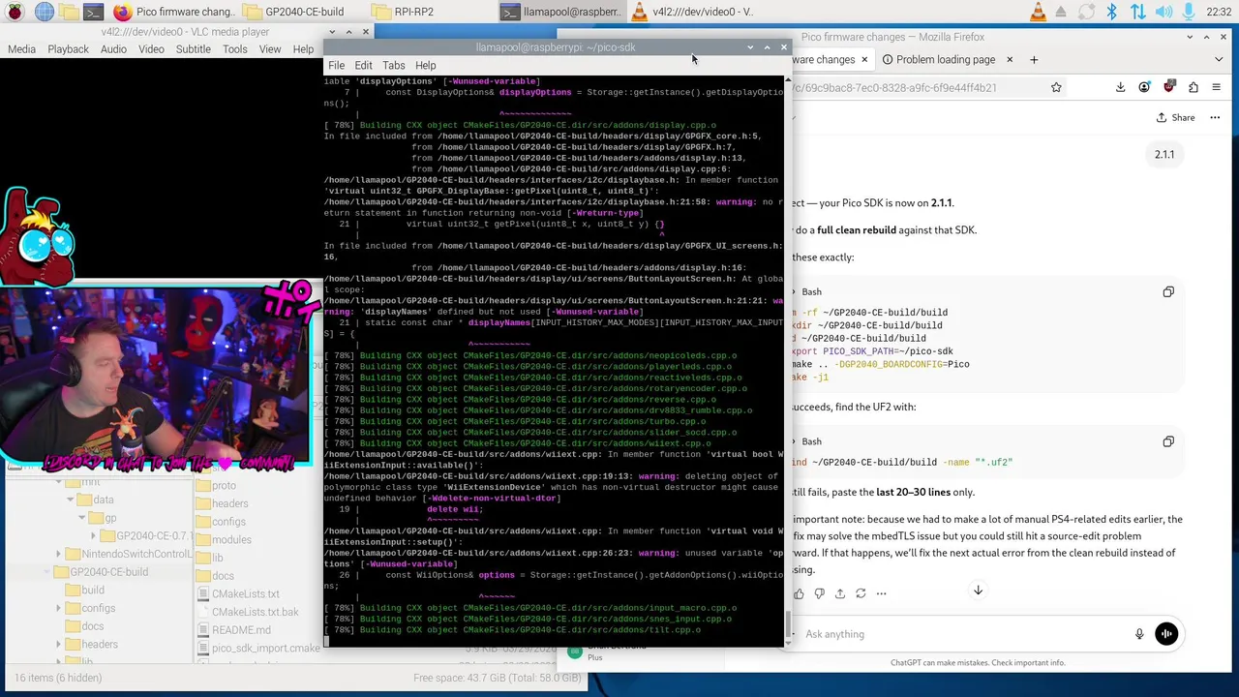The image size is (1239, 697).
Task: Open VLC Tools menu
Action: [235, 49]
